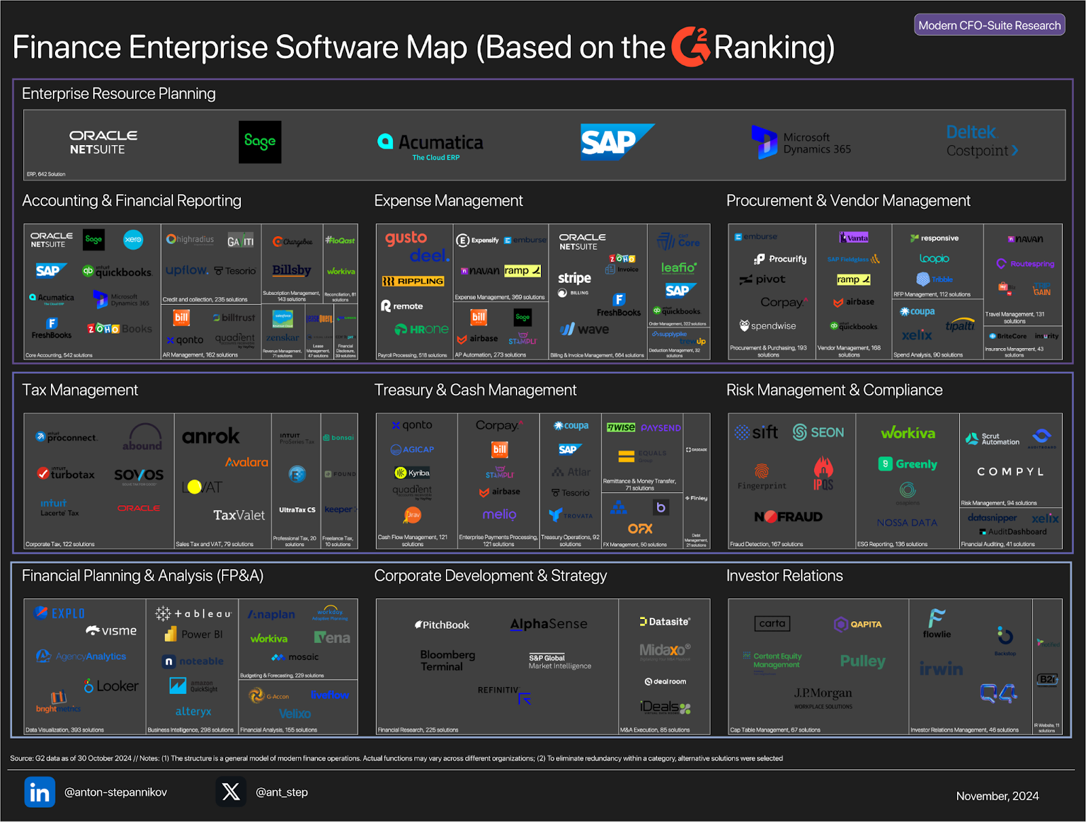Open the @anton-stepannikov LinkedIn handle
1086x822 pixels.
[115, 792]
